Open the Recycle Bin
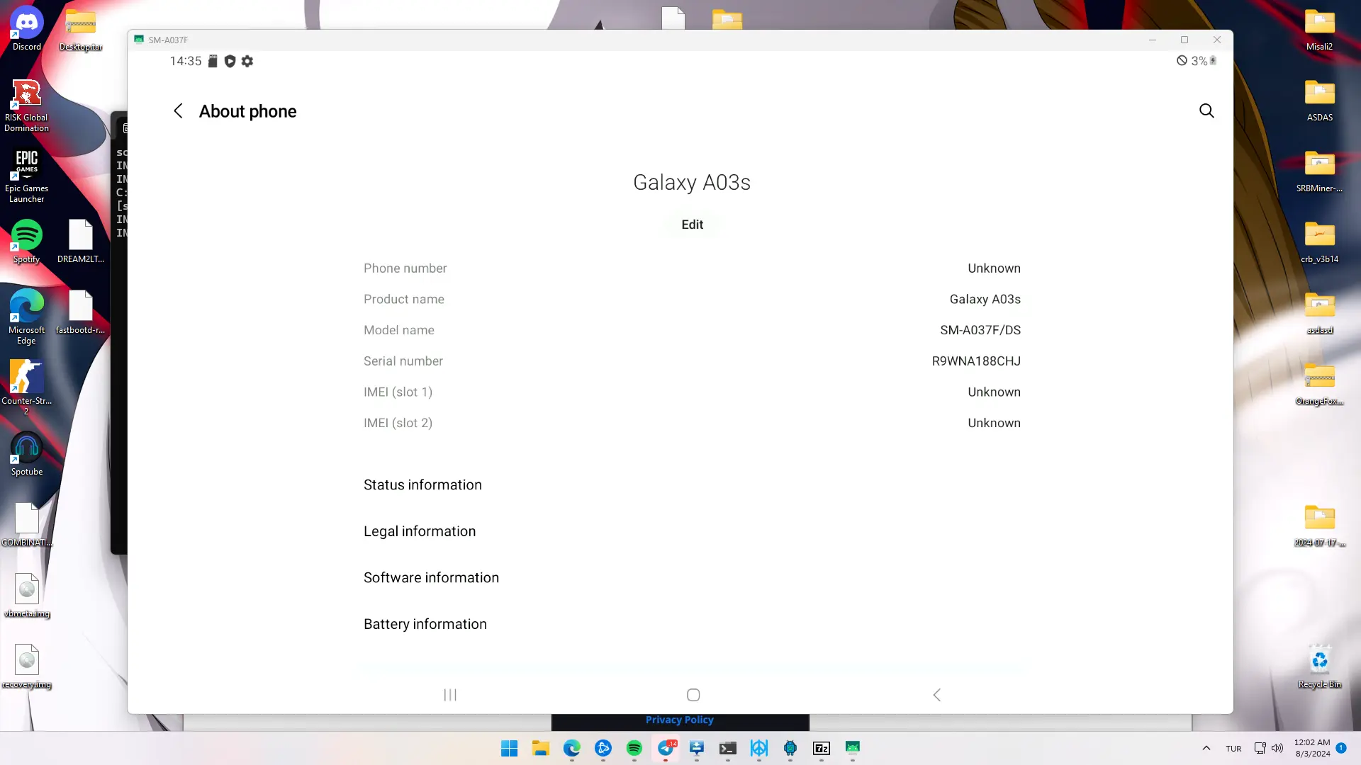Screen dimensions: 1361x765 [x=1320, y=667]
